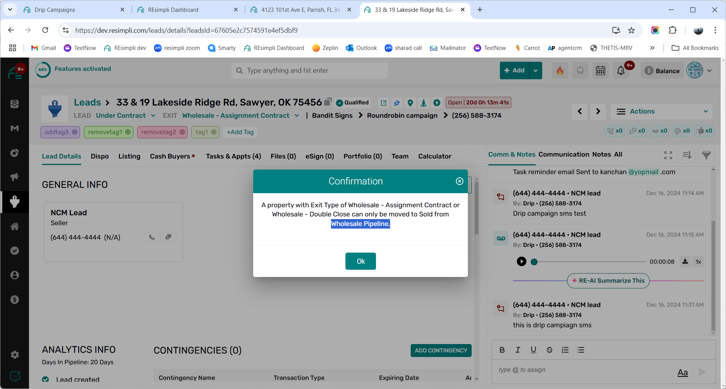Expand the Actions dropdown
Viewport: 726px width, 389px height.
coord(662,112)
